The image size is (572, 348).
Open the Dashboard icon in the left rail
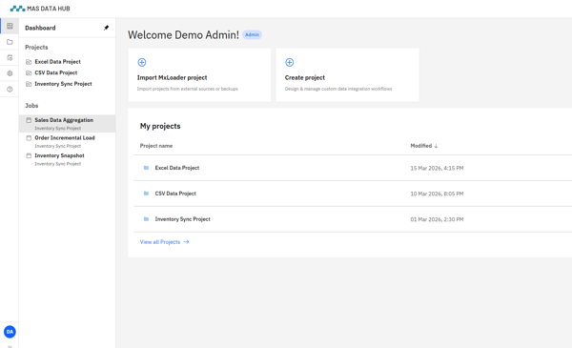tap(10, 26)
